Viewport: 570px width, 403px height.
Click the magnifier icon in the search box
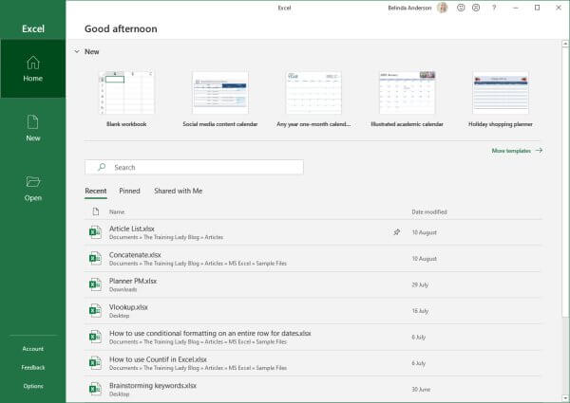pos(102,167)
